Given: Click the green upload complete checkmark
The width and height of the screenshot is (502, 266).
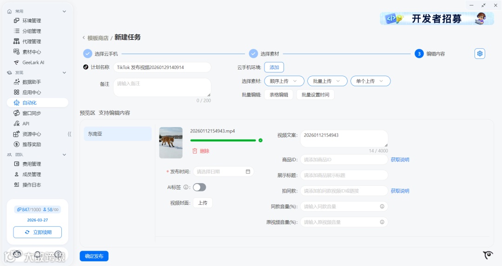Looking at the screenshot, I should click(x=261, y=140).
